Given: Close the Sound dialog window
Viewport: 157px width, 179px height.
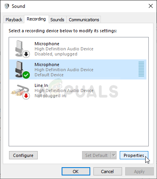Looking at the screenshot, I should [x=151, y=6].
